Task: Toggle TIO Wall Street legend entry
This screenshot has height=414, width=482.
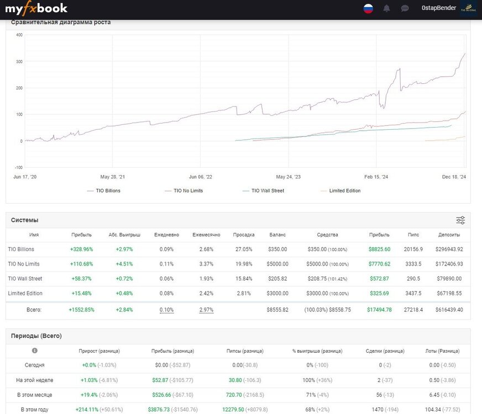Action: (263, 190)
